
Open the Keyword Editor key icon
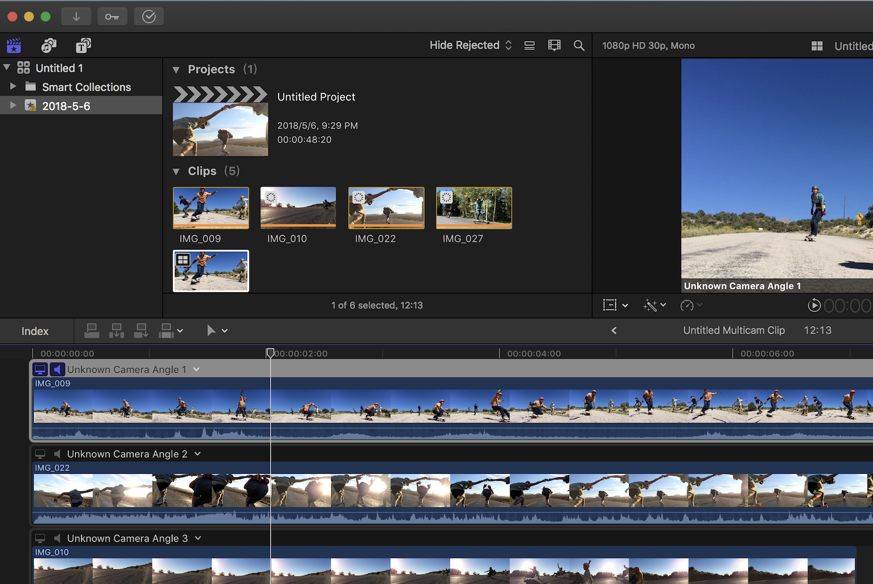112,17
